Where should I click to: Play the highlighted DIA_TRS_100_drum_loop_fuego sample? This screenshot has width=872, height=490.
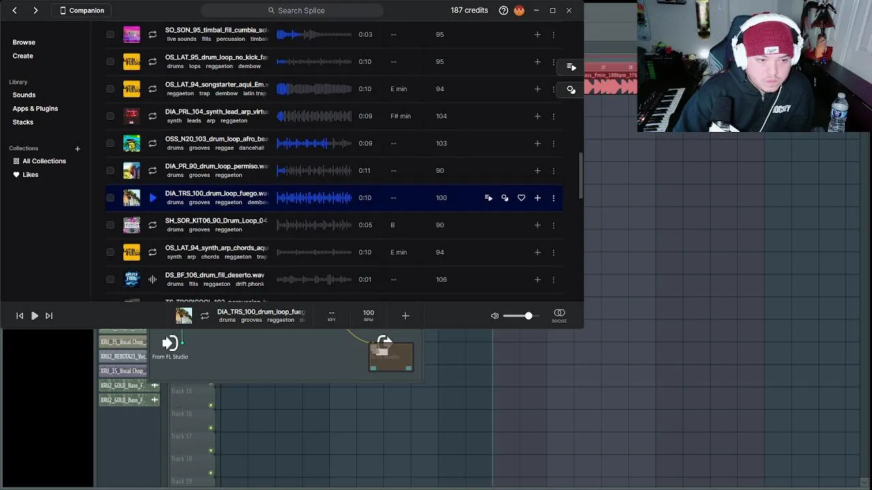point(153,197)
